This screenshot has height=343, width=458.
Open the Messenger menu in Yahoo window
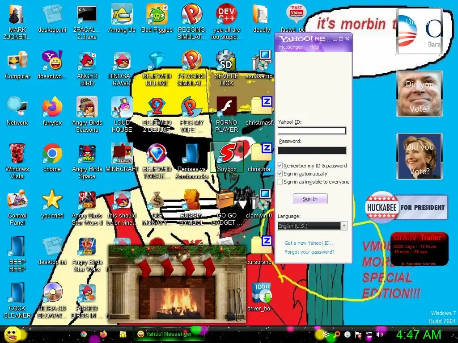290,47
